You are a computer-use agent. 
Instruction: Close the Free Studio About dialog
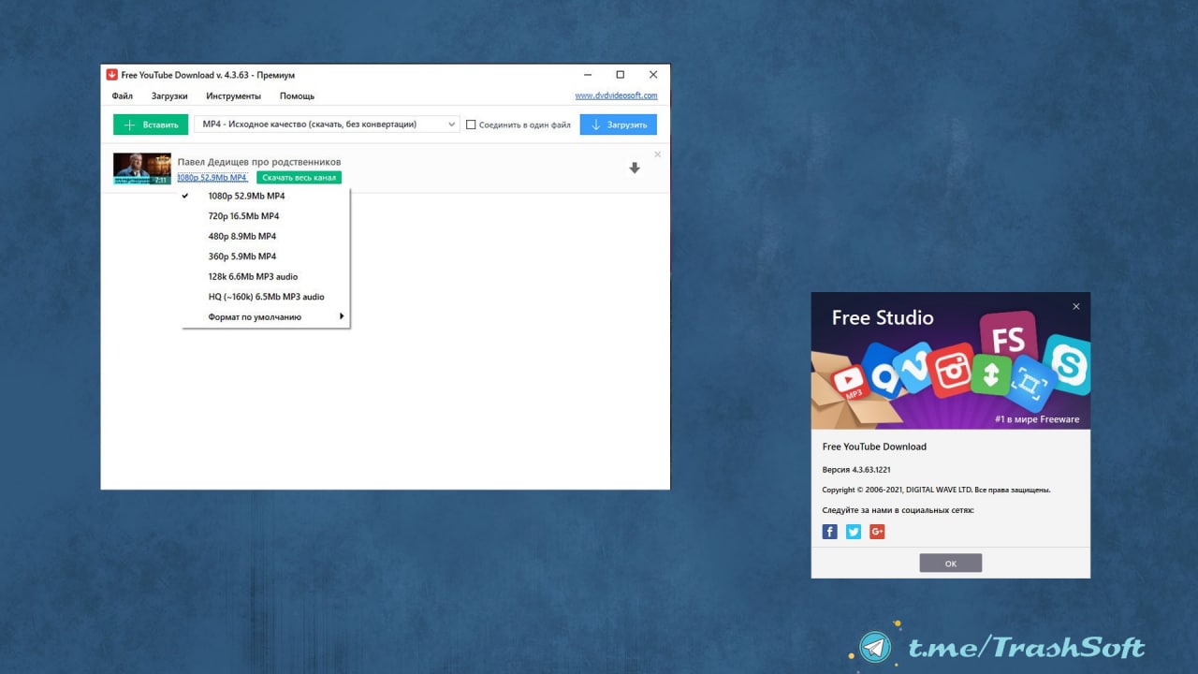(x=1076, y=307)
